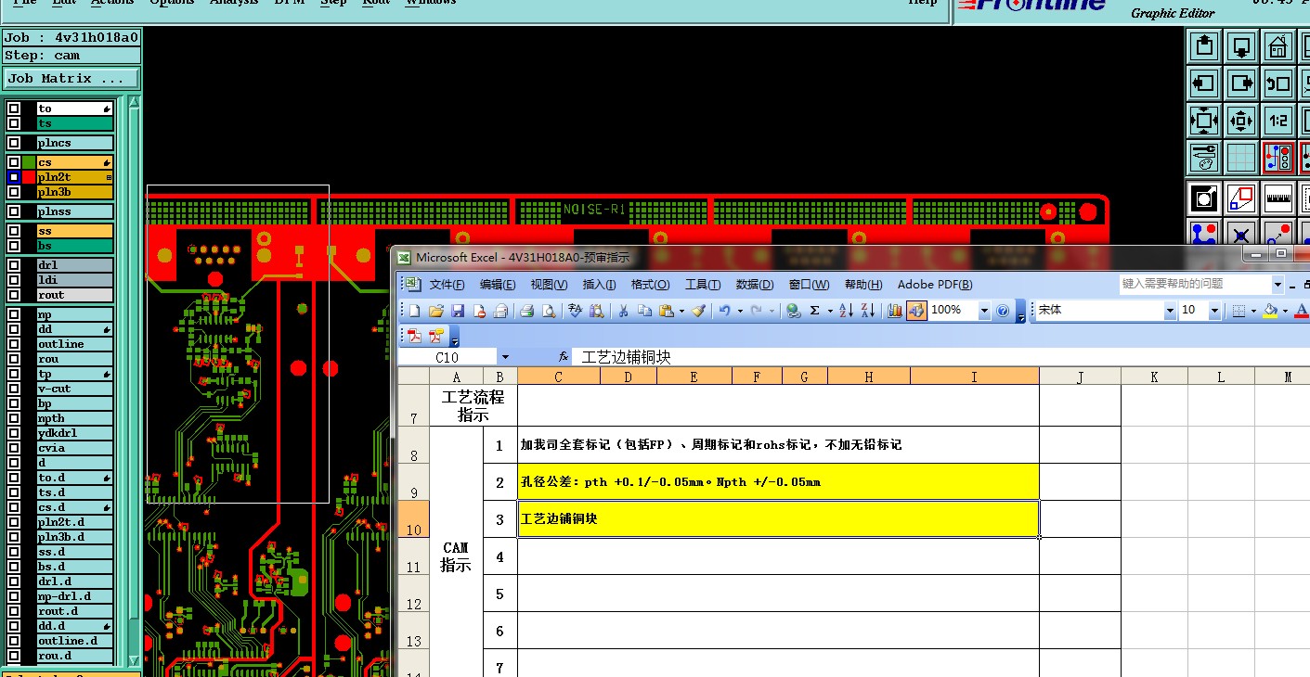1310x677 pixels.
Task: Toggle checkbox for layer 'drl'
Action: click(x=14, y=265)
